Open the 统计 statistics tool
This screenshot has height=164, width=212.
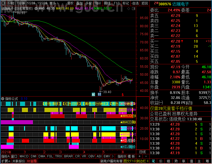[98, 3]
